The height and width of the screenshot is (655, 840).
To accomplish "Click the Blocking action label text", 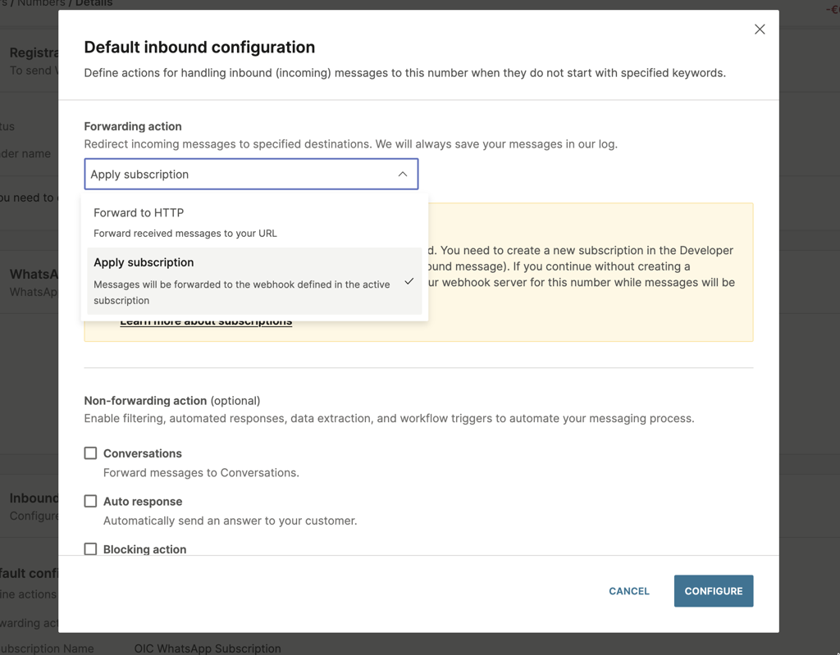I will pyautogui.click(x=144, y=549).
